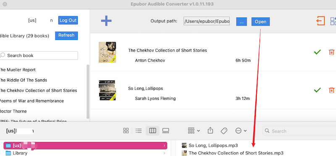Click the library list scrollbar
Image resolution: width=336 pixels, height=156 pixels.
click(x=88, y=91)
